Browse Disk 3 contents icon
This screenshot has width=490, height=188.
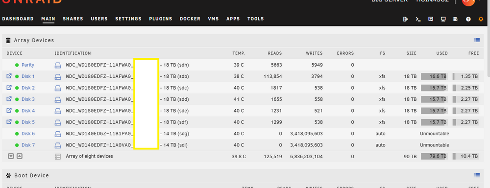pos(9,99)
